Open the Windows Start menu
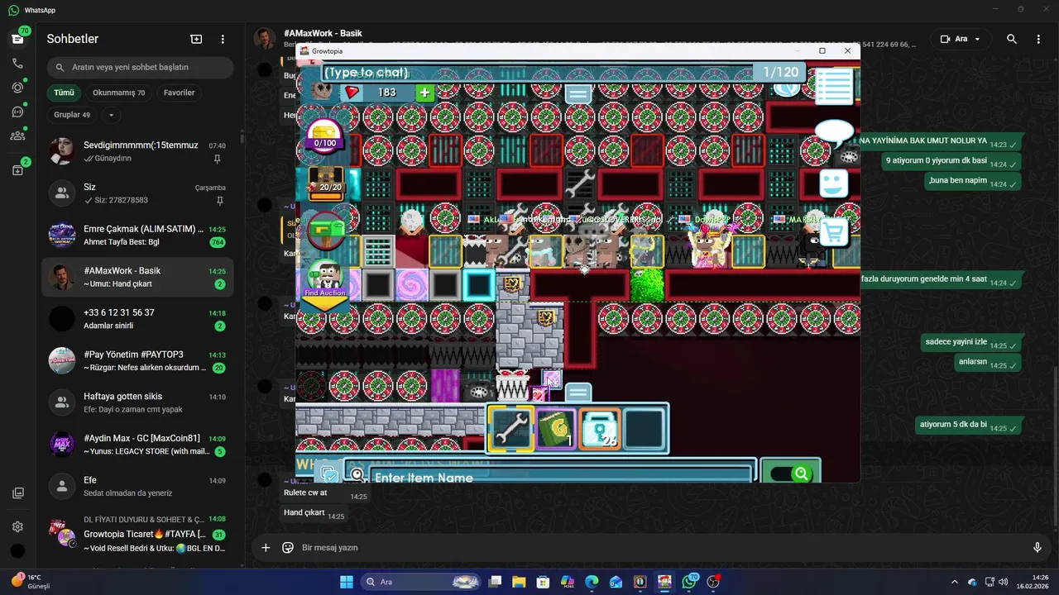Screen dimensions: 1059x595 [346, 582]
